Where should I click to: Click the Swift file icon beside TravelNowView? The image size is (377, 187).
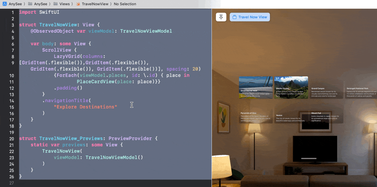(x=78, y=4)
